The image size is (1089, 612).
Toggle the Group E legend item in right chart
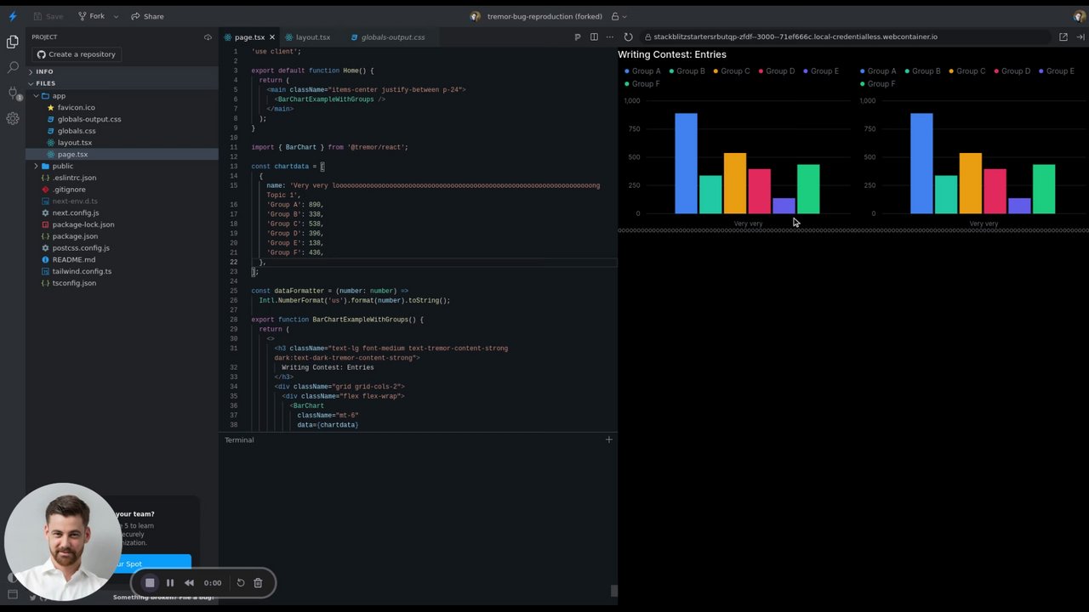tap(1056, 71)
